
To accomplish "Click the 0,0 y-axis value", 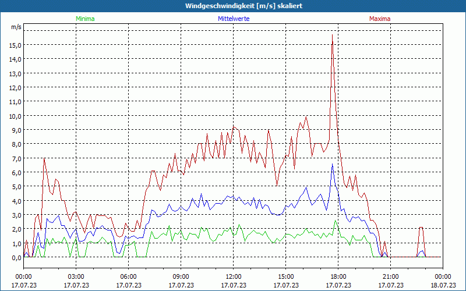I will [x=17, y=258].
